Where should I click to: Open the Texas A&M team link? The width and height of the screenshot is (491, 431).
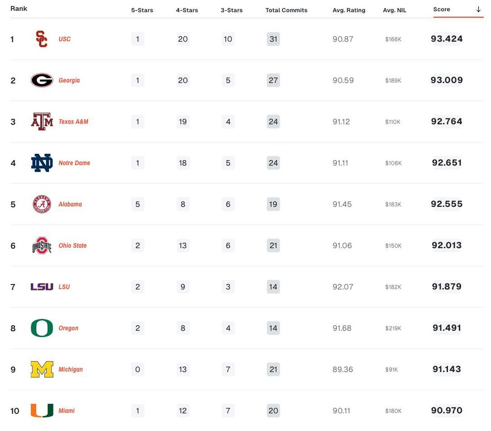click(x=73, y=122)
